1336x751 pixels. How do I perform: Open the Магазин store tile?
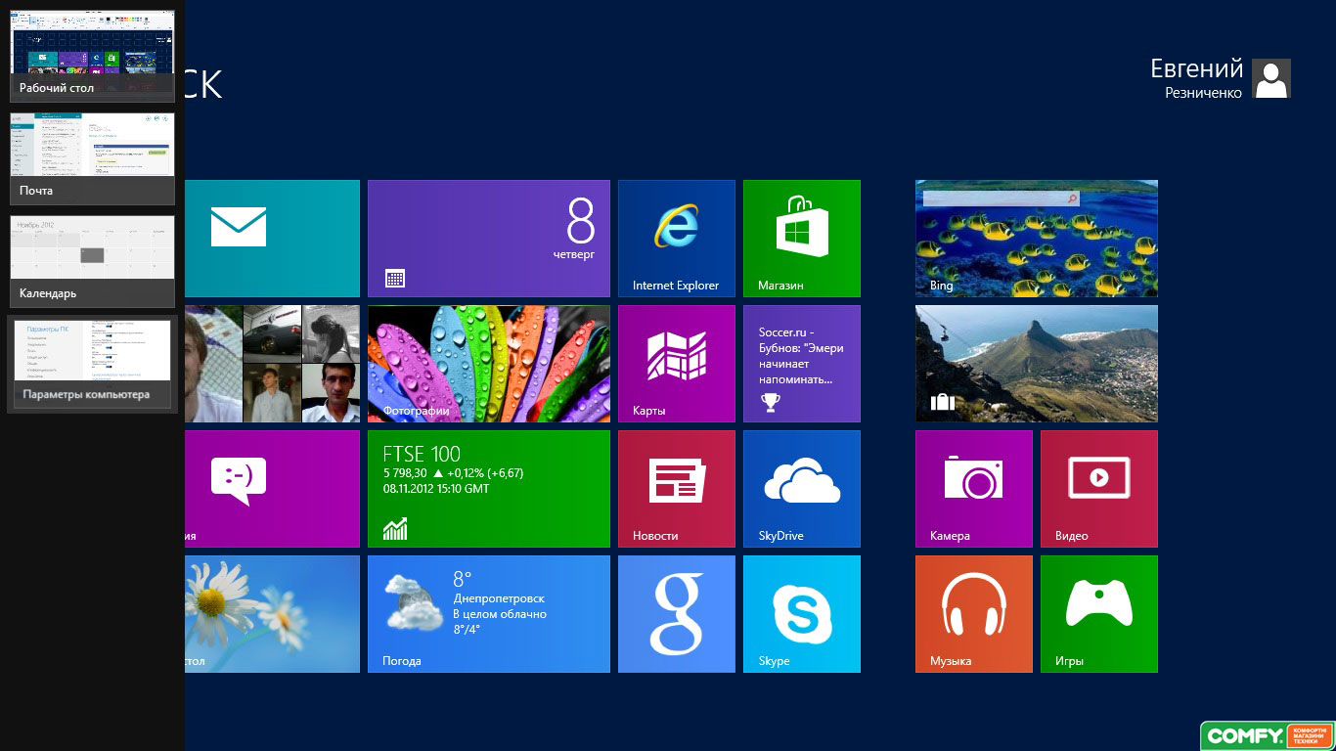point(802,239)
